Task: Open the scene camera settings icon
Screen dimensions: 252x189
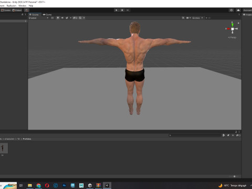Action: point(187,18)
